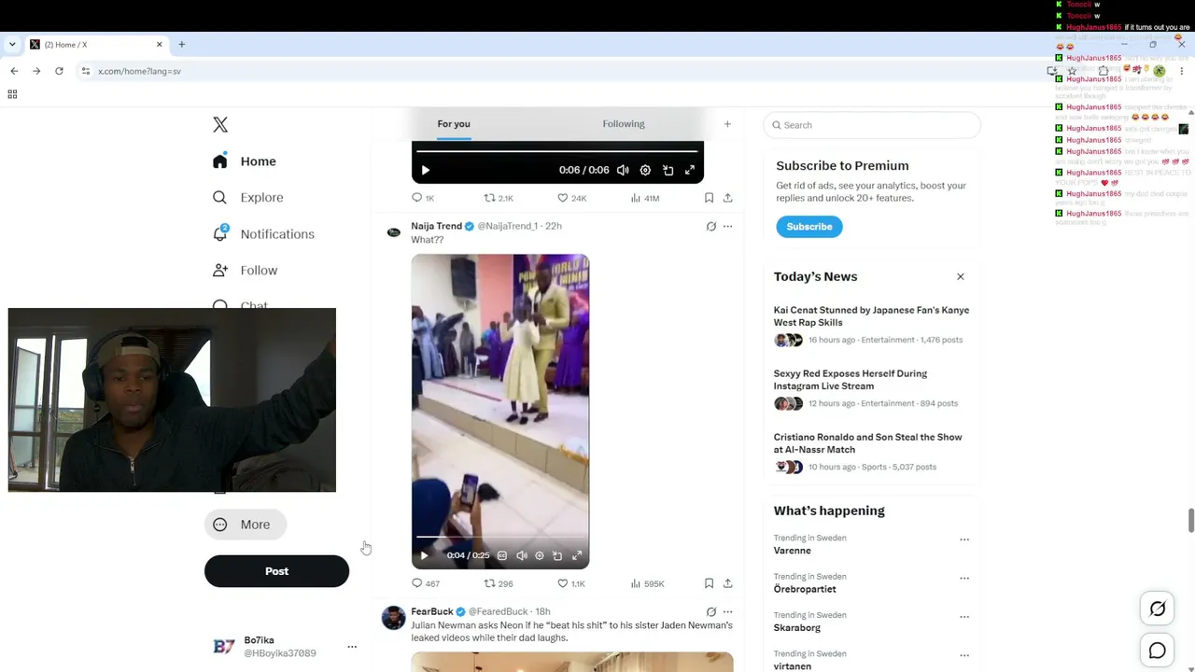The height and width of the screenshot is (672, 1195).
Task: Open options for the Örebropartiet trend
Action: coord(964,578)
